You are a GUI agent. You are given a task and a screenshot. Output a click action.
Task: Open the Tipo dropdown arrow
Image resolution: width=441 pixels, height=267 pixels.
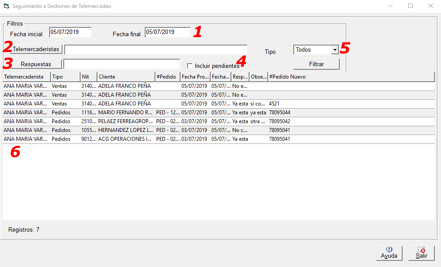tap(335, 50)
